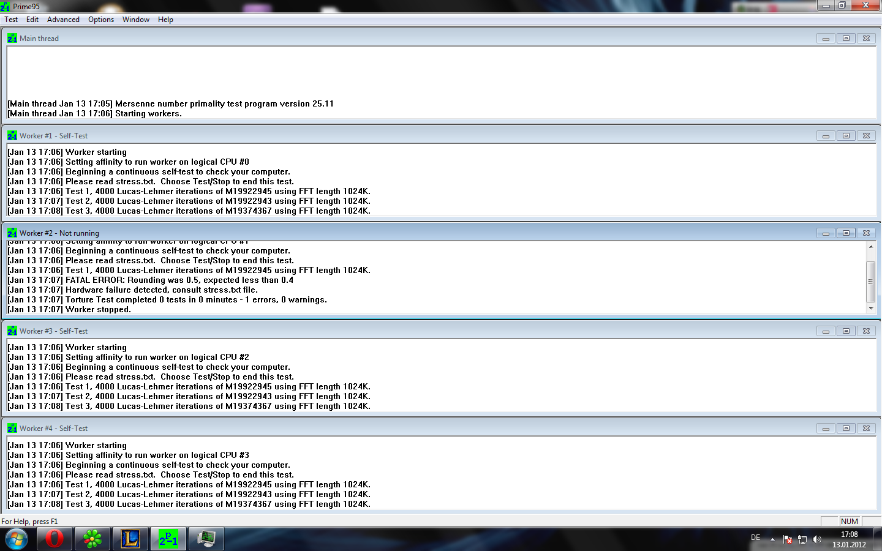Click the 'Main thread' title text

[39, 38]
